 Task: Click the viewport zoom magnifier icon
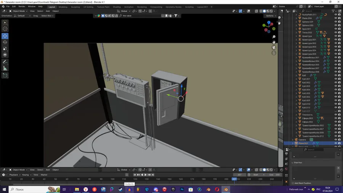coord(274,37)
